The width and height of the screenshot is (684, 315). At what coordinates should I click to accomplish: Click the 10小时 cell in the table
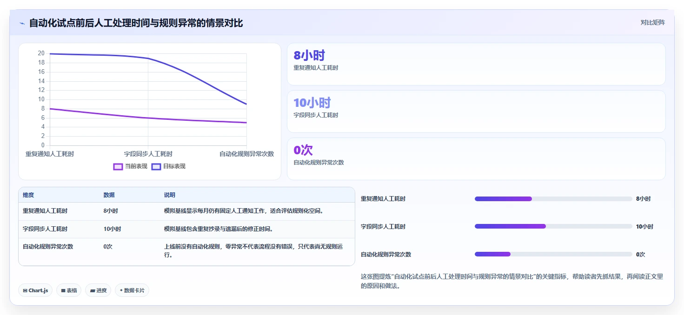[112, 229]
